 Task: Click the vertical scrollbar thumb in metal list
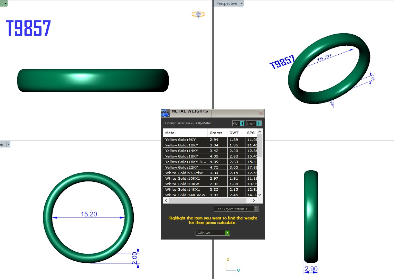pyautogui.click(x=260, y=146)
